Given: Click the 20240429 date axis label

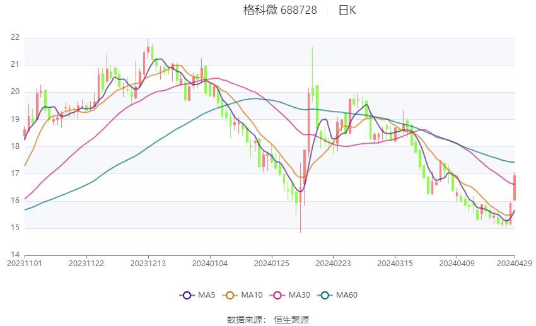Looking at the screenshot, I should [515, 264].
